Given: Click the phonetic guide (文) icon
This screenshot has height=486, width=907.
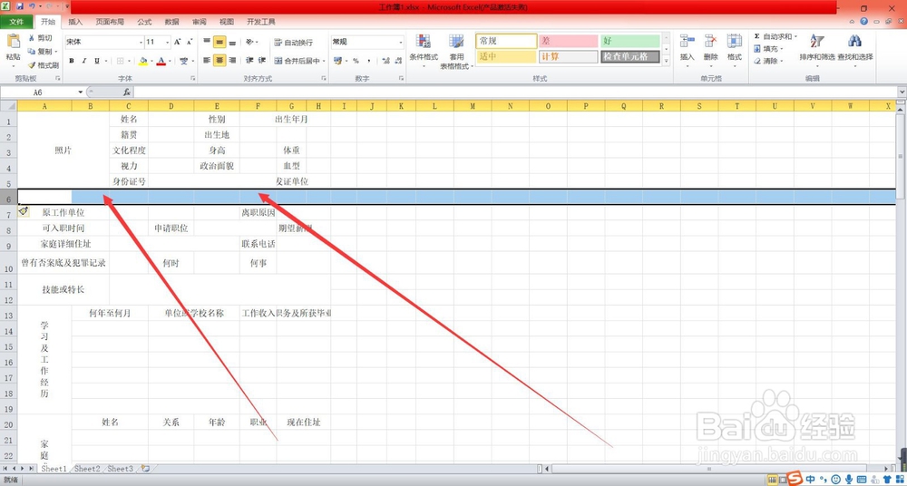Looking at the screenshot, I should click(x=183, y=61).
